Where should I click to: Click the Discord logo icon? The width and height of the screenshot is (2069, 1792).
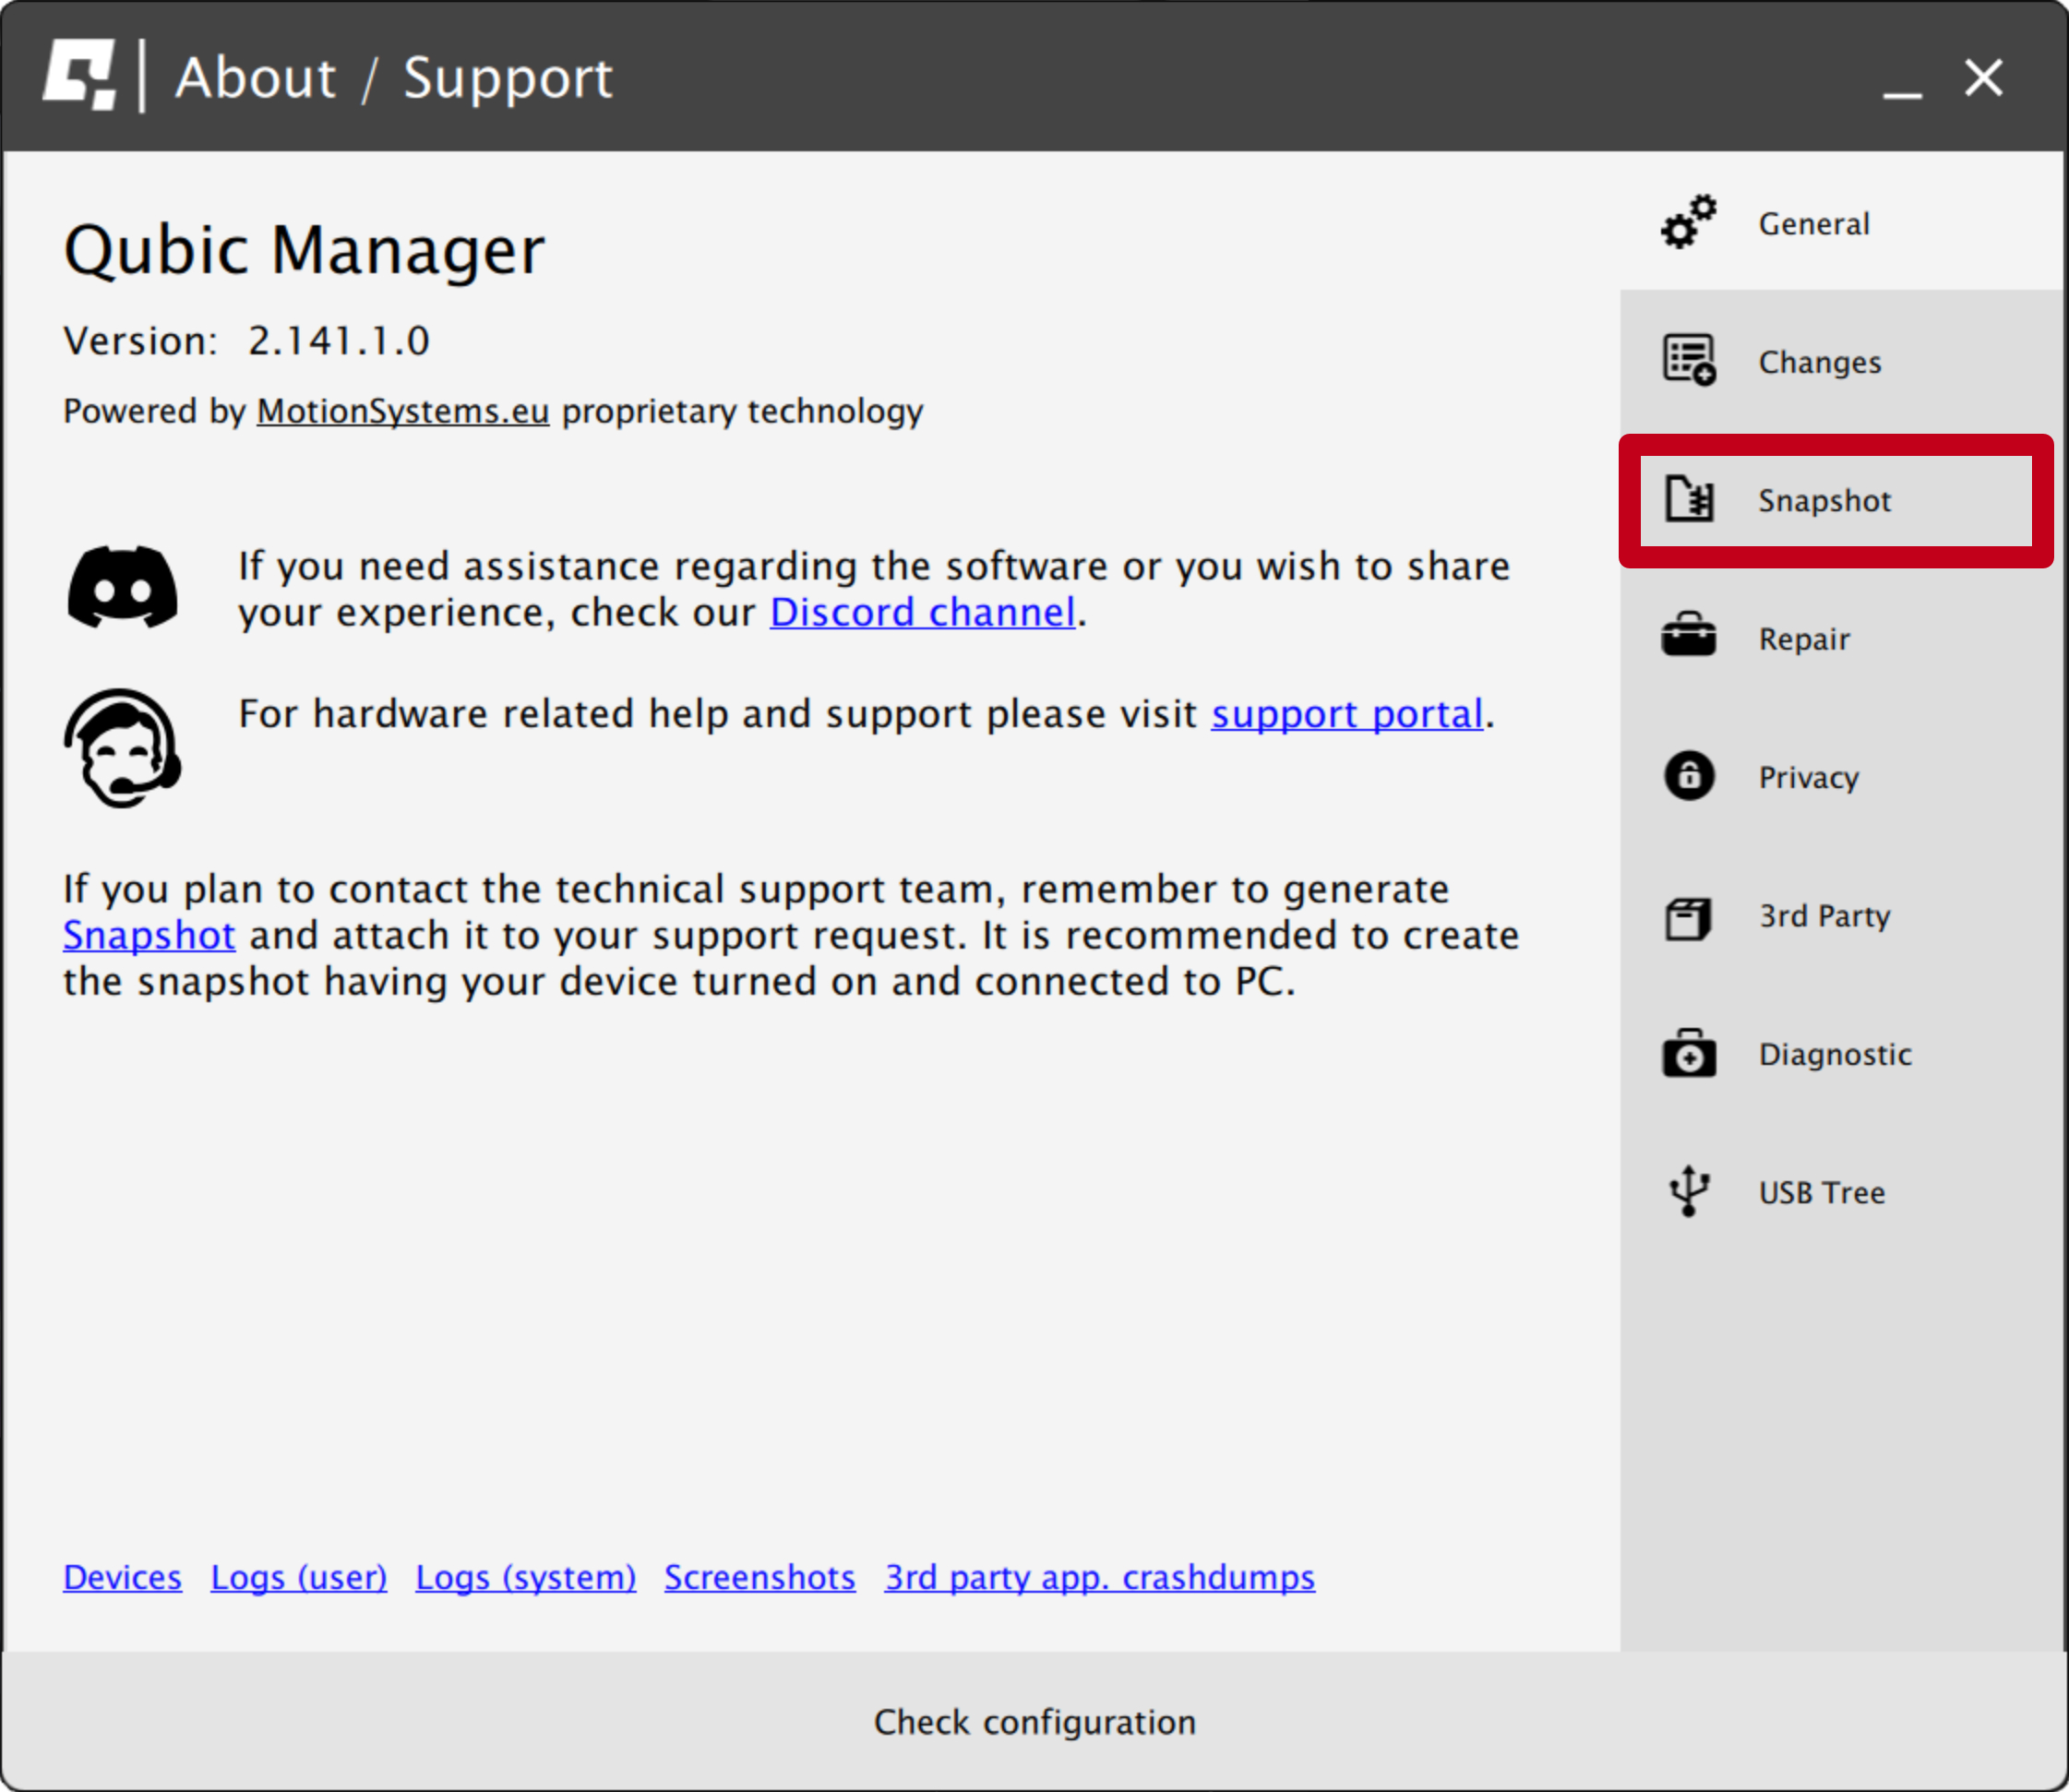[122, 588]
